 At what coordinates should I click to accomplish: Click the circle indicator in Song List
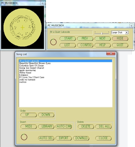[x=24, y=137]
